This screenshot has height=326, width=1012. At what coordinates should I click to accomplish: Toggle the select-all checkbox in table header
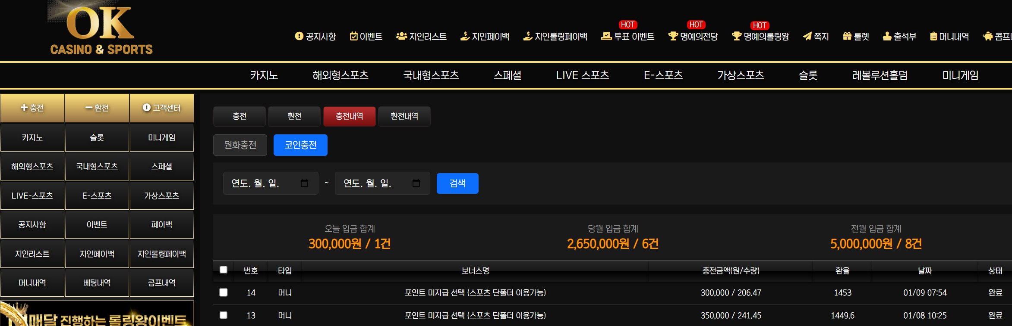click(224, 270)
